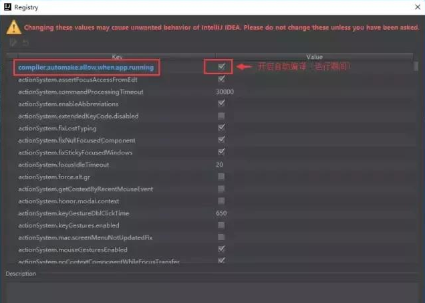Click the focusIdleTimeout value 20
Viewport: 425px width, 303px height.
click(x=219, y=165)
